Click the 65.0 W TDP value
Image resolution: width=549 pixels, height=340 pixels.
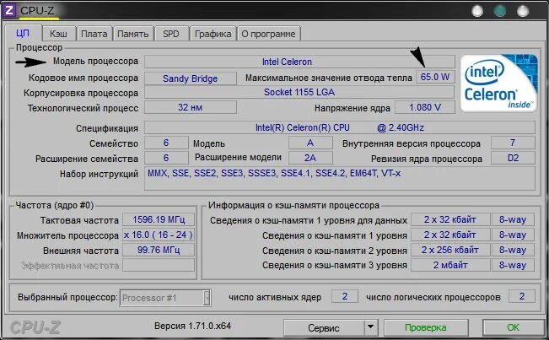tap(435, 77)
